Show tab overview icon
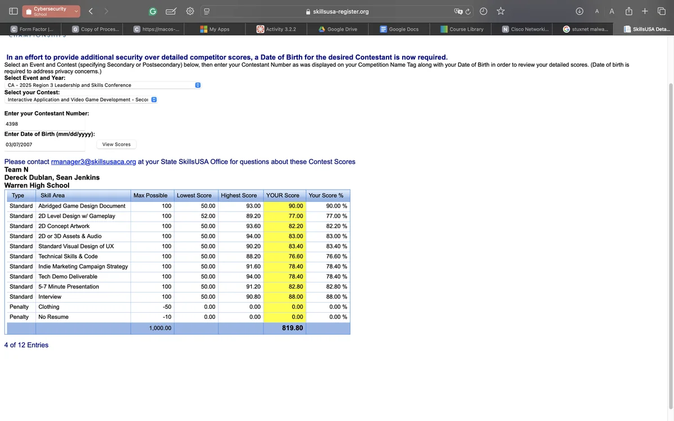674x421 pixels. [661, 11]
